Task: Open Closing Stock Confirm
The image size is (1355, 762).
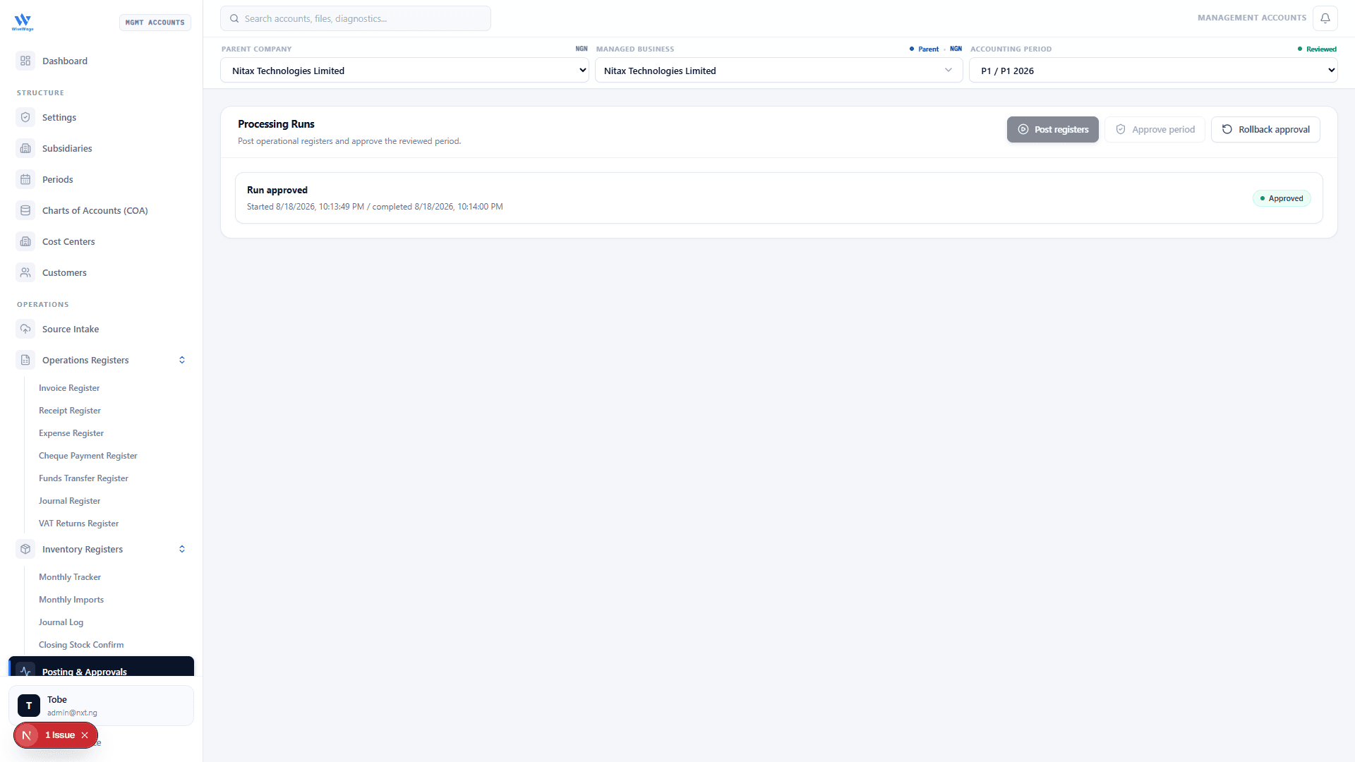Action: [x=81, y=645]
